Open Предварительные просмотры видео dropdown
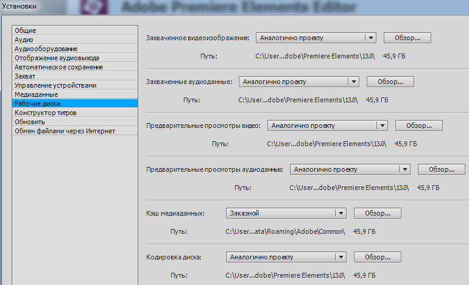Viewport: 469px width, 285px height. 328,125
